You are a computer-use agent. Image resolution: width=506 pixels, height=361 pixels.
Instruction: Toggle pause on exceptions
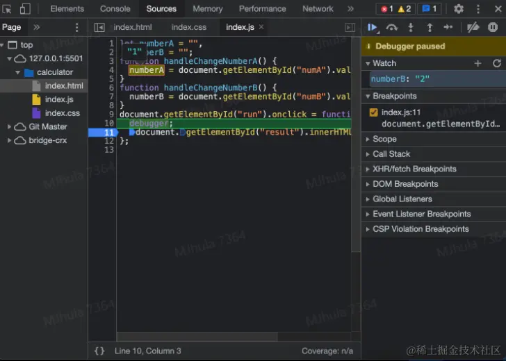click(x=493, y=27)
